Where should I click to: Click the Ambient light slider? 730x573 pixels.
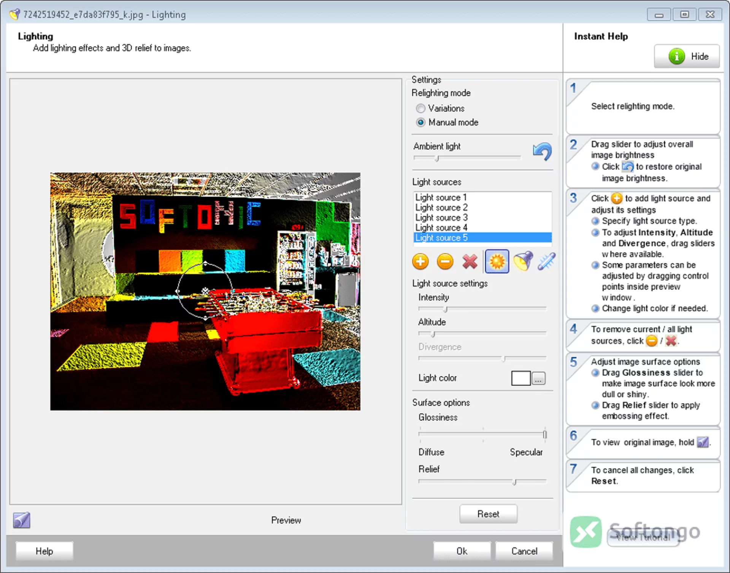click(467, 158)
